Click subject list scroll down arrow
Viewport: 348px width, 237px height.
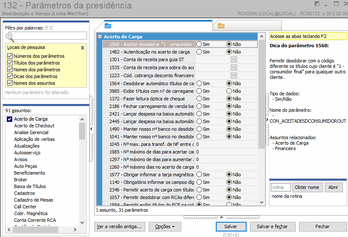click(x=82, y=223)
